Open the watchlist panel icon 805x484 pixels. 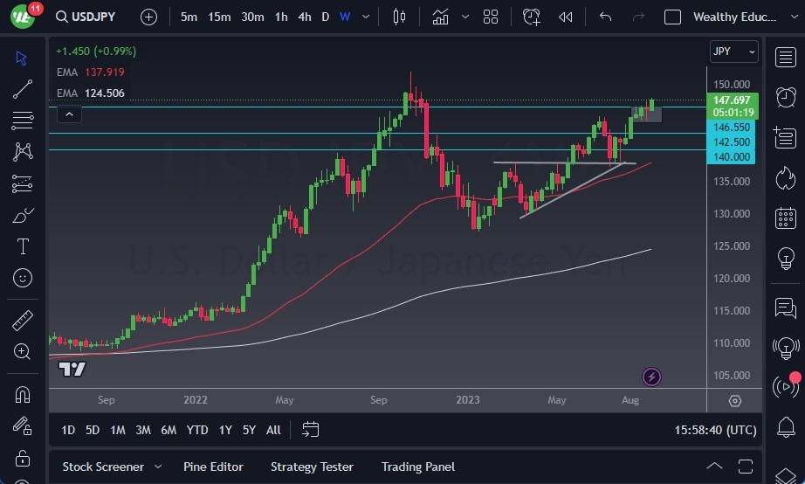[x=785, y=57]
